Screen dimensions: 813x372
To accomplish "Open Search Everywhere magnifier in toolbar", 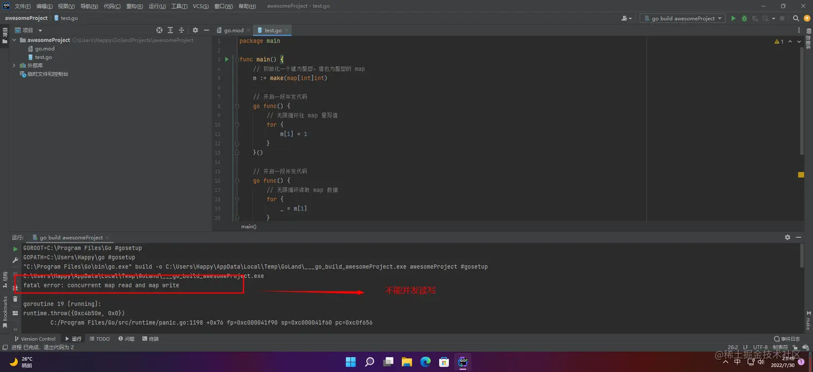I will [796, 18].
